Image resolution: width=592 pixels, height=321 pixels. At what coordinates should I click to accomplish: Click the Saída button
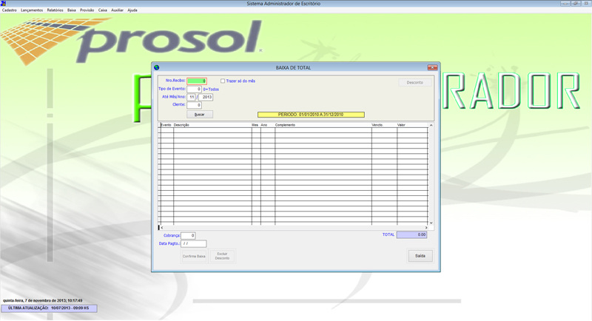pos(420,256)
